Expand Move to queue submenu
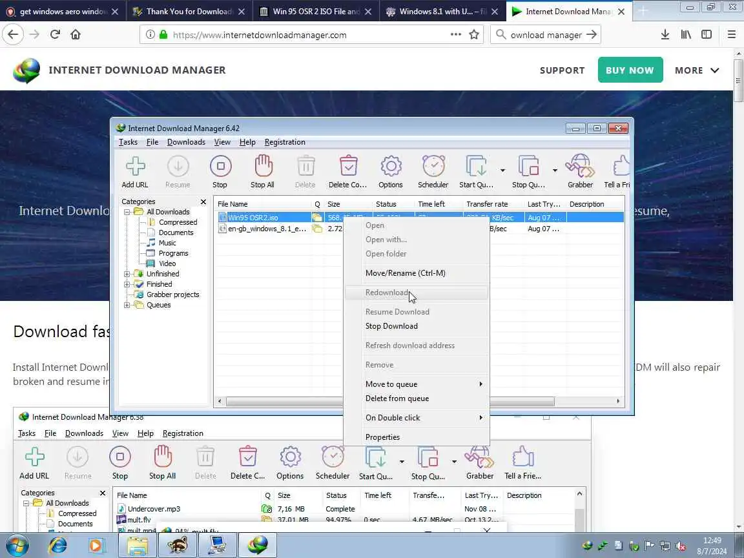 (x=417, y=384)
